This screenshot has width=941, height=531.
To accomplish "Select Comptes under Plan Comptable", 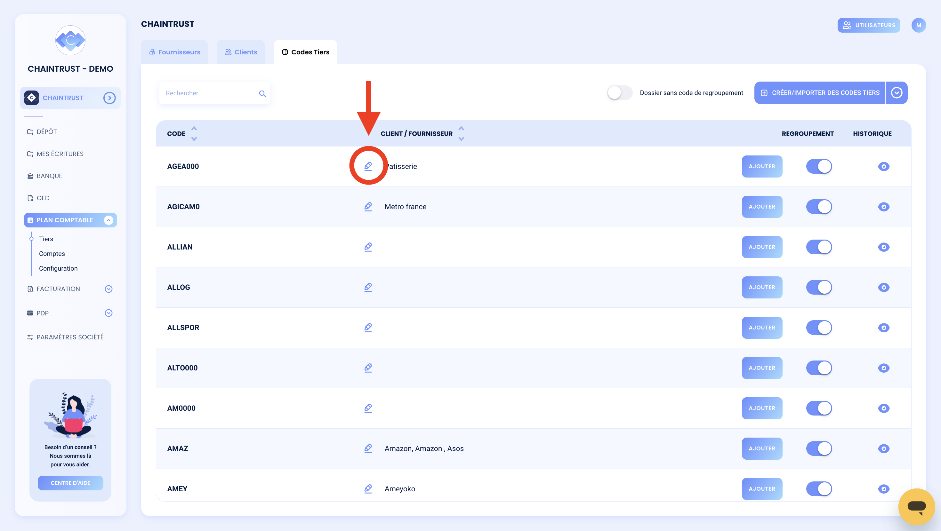I will (x=52, y=254).
